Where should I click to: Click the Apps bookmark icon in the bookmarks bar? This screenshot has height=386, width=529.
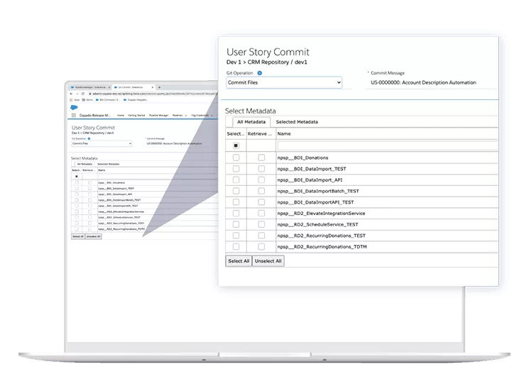[71, 100]
